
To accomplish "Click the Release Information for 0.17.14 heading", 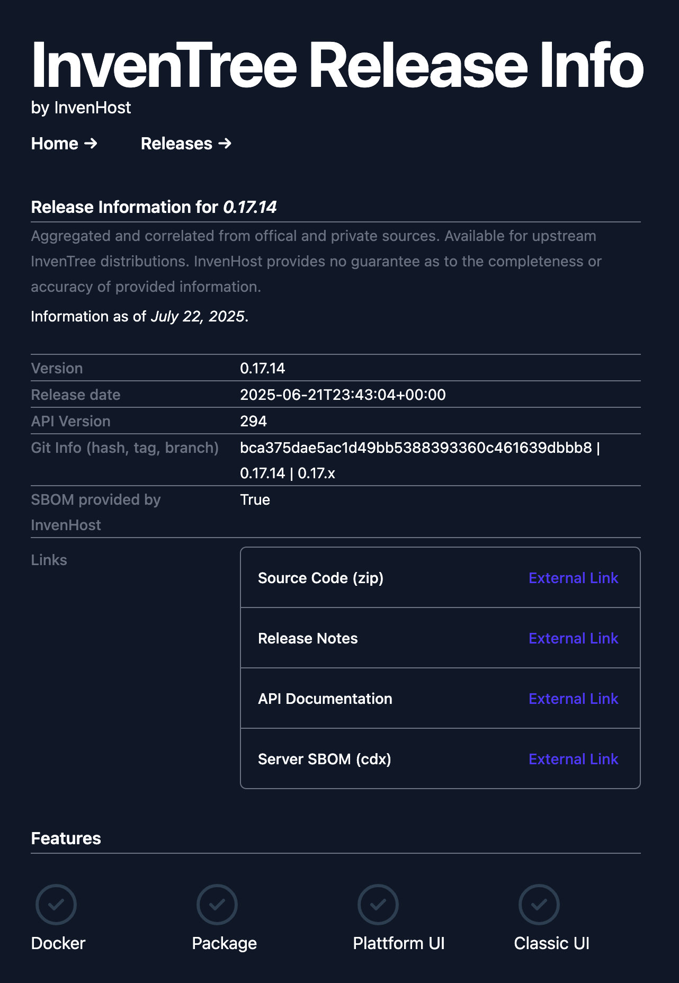I will click(x=154, y=207).
